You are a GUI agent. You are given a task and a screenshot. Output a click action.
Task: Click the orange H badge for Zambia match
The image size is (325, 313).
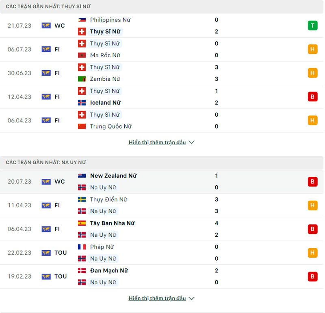(x=312, y=73)
